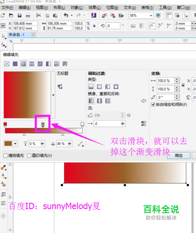Screen dimensions: 196x233
Task: Click the brown node color swatch
Action: [x=8, y=144]
